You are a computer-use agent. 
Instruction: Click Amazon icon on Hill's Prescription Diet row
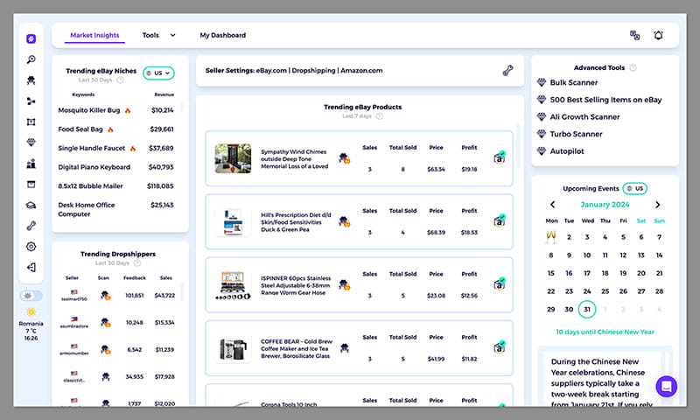point(499,220)
